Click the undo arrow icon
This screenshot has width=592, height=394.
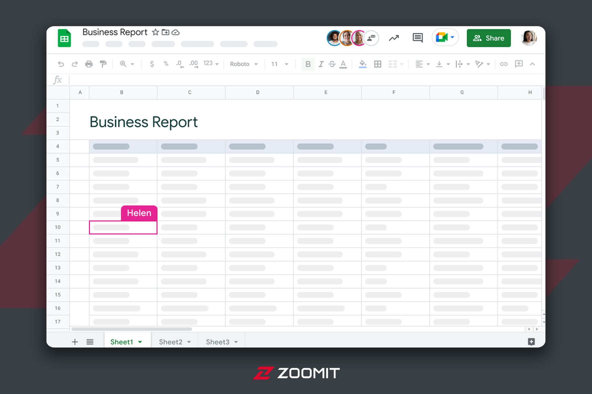[x=61, y=64]
